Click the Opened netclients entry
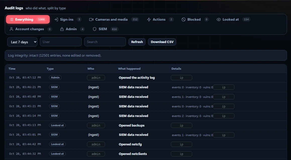Image resolution: width=291 pixels, height=160 pixels. (x=133, y=154)
